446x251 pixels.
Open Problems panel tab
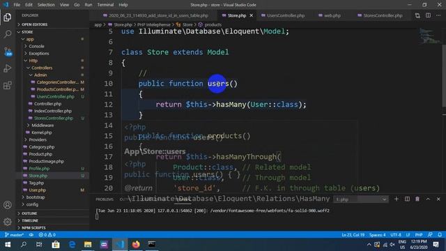[x=105, y=199]
